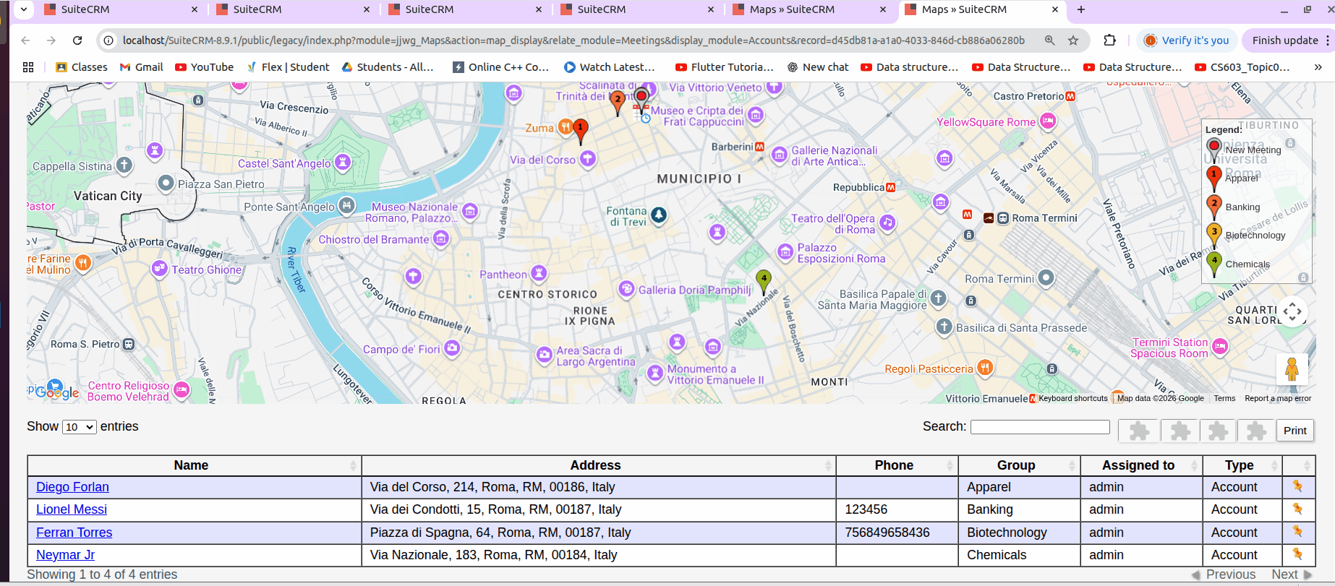Viewport: 1335px width, 586px height.
Task: Click the Fontana di Trevi map pin
Action: [658, 215]
